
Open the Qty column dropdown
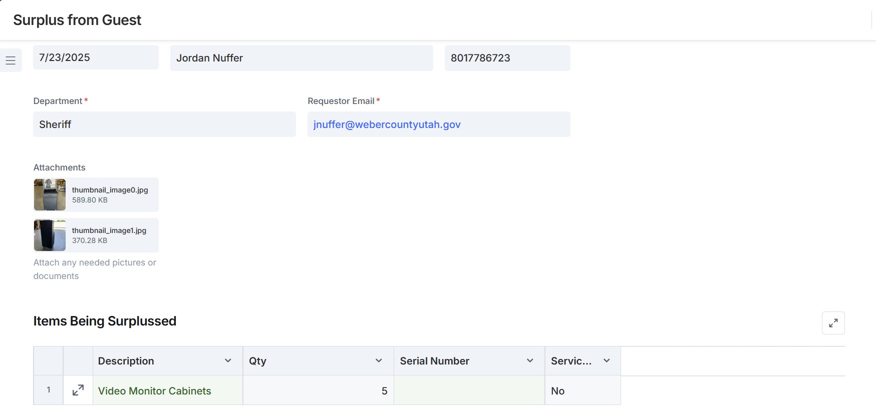coord(379,360)
